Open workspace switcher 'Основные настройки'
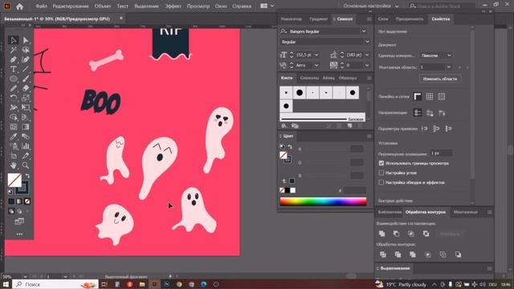Screen dimensions: 514x289 pyautogui.click(x=371, y=6)
